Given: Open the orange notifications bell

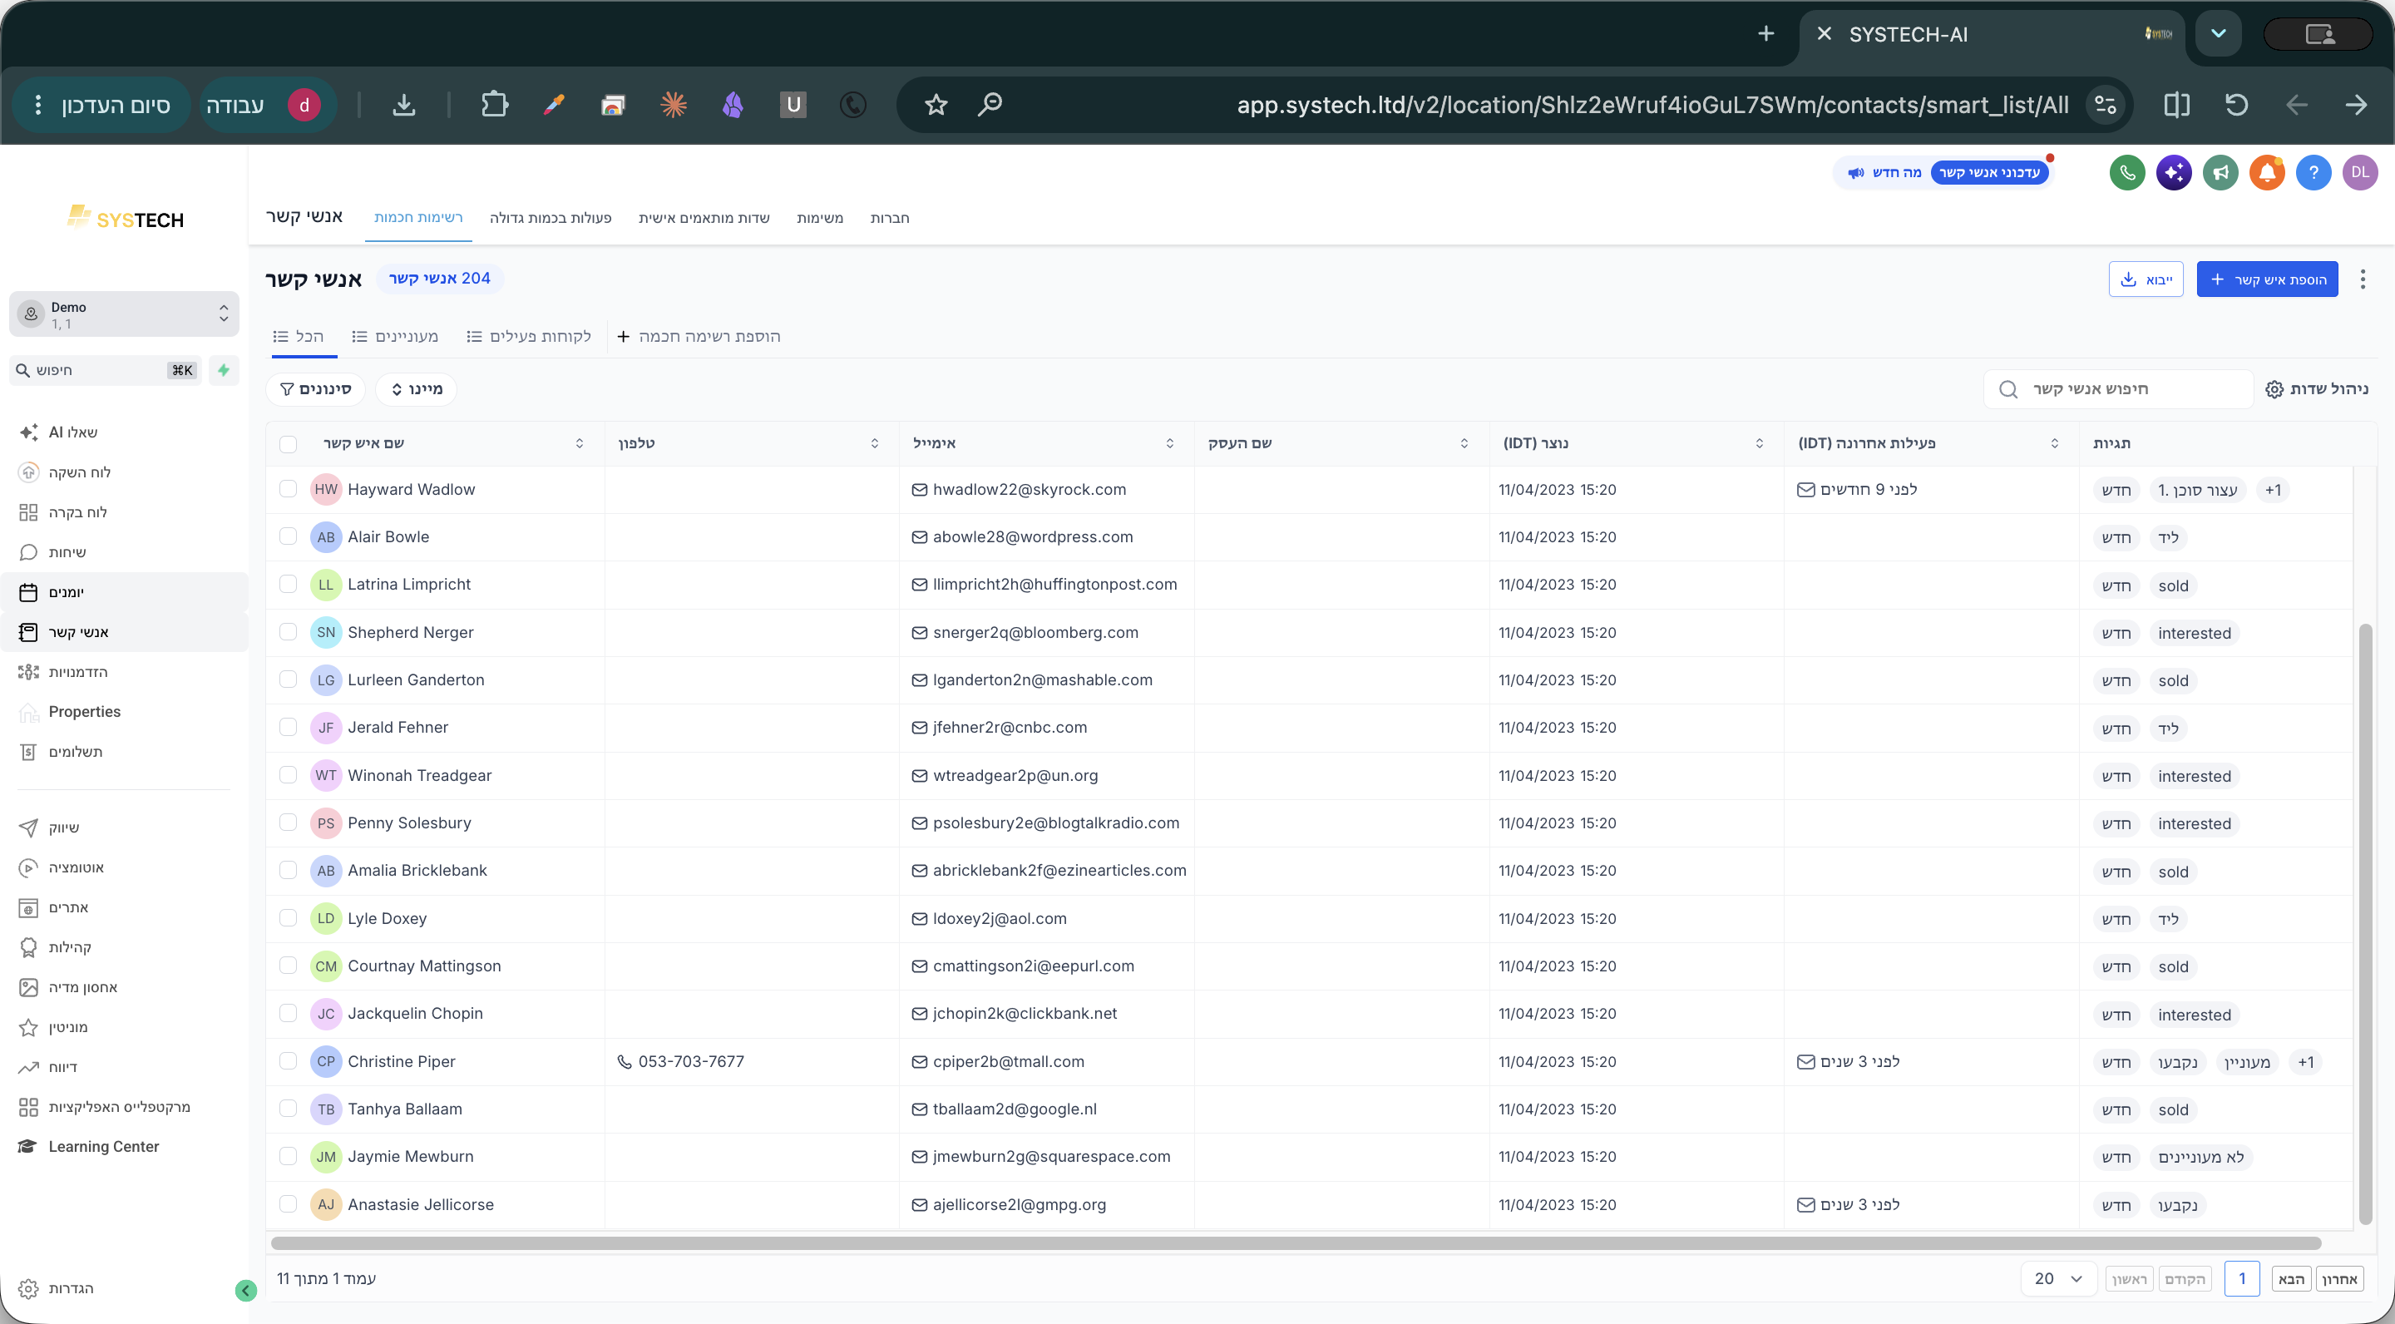Looking at the screenshot, I should click(x=2267, y=172).
